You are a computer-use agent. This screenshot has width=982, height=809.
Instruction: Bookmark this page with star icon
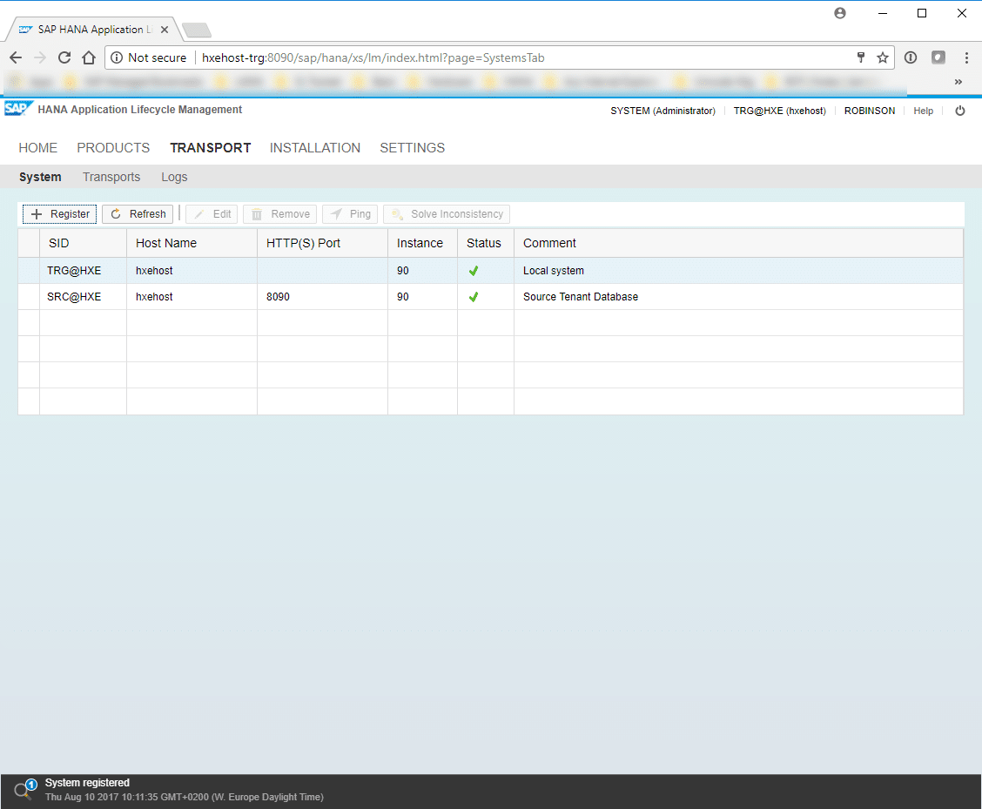(883, 58)
